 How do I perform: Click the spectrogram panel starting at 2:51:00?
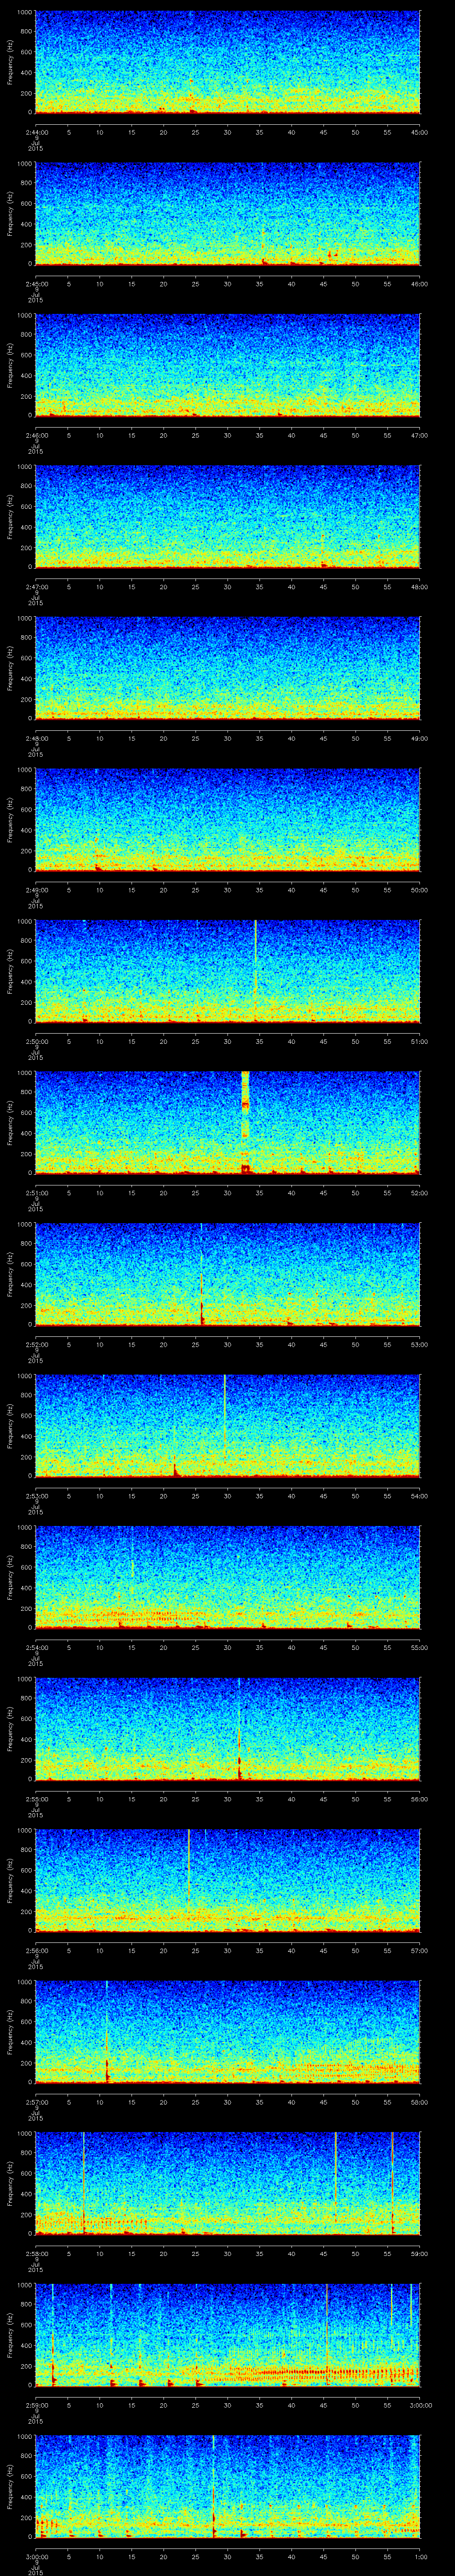click(x=228, y=1123)
